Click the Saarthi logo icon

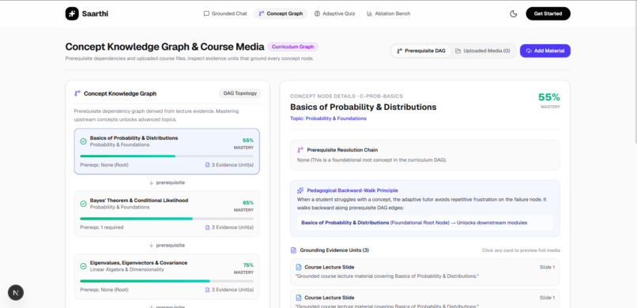coord(72,13)
